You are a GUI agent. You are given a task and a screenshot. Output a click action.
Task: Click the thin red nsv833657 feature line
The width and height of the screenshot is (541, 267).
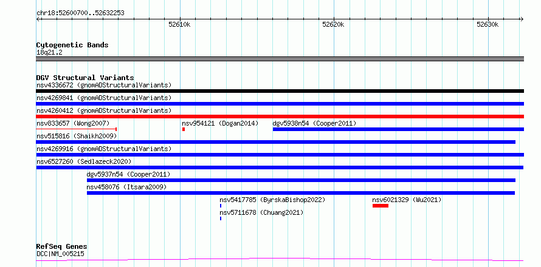point(77,129)
